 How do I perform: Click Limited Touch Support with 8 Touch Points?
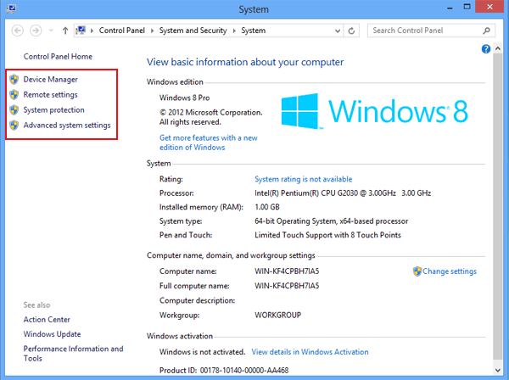pos(327,235)
